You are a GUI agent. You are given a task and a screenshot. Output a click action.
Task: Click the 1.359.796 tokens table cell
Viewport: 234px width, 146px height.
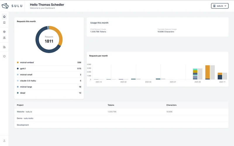(112, 112)
